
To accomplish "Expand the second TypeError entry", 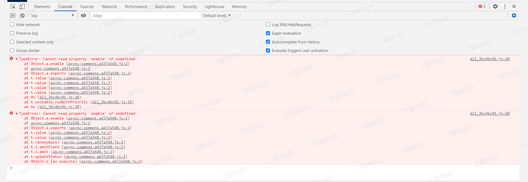I will coord(17,114).
